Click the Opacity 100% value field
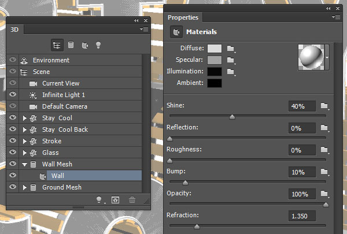This screenshot has width=347, height=234. 302,194
